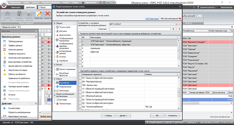Open Нештатные ситуации in side panel
This screenshot has width=234, height=125.
point(18,70)
